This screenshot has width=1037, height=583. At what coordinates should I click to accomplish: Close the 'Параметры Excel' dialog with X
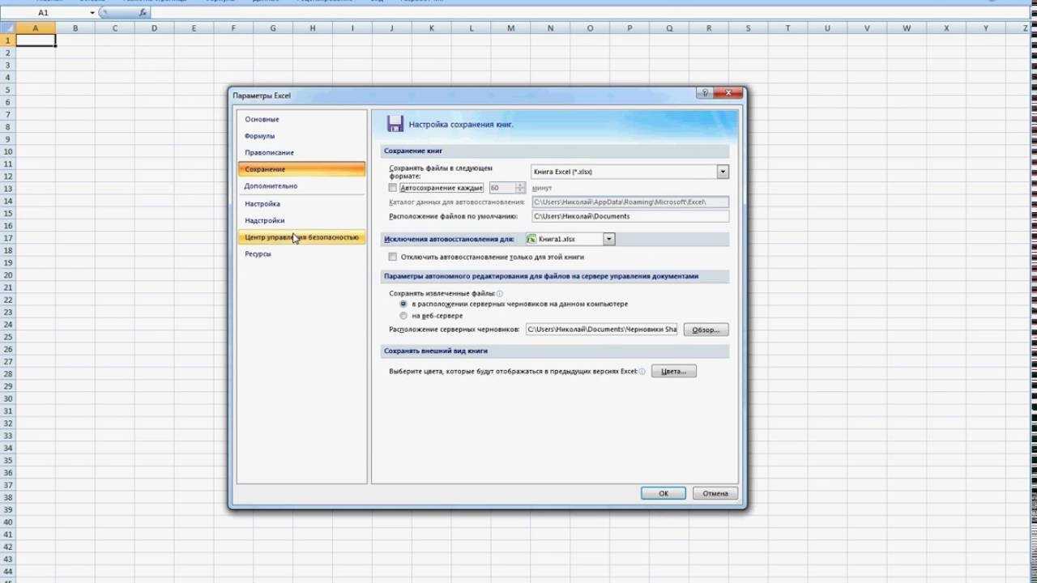coord(729,94)
